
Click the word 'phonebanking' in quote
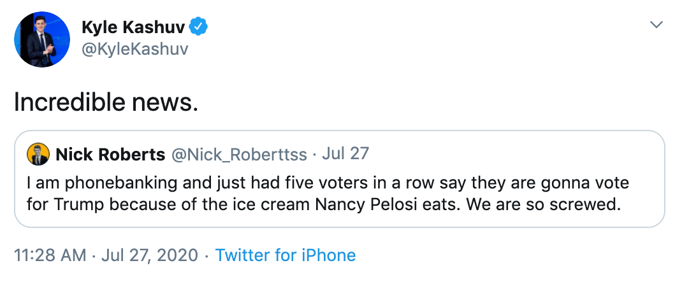click(x=121, y=183)
